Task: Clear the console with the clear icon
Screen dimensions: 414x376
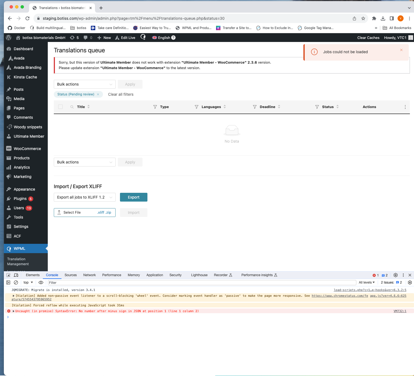Action: 16,282
